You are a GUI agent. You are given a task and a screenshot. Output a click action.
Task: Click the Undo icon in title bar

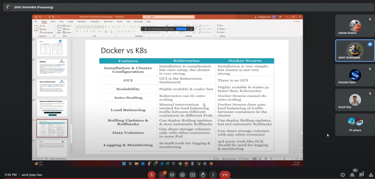point(40,17)
